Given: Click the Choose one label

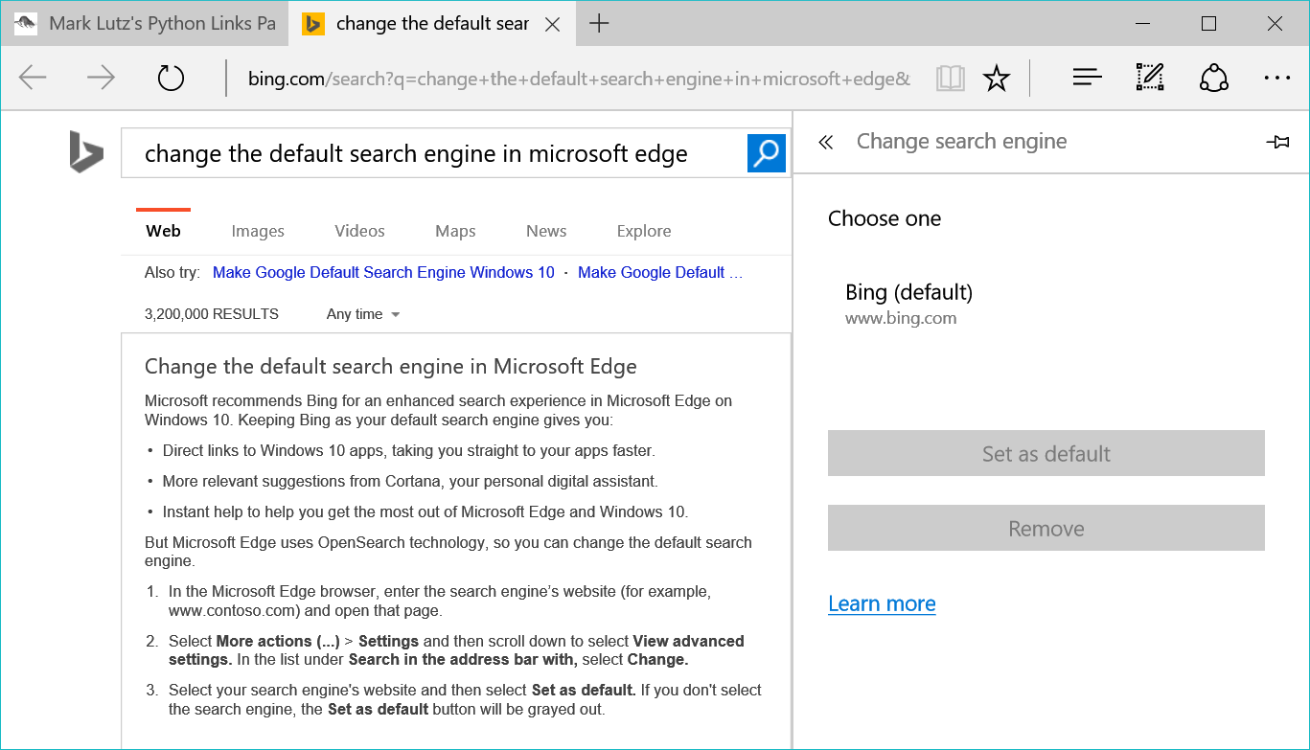Looking at the screenshot, I should (x=885, y=218).
